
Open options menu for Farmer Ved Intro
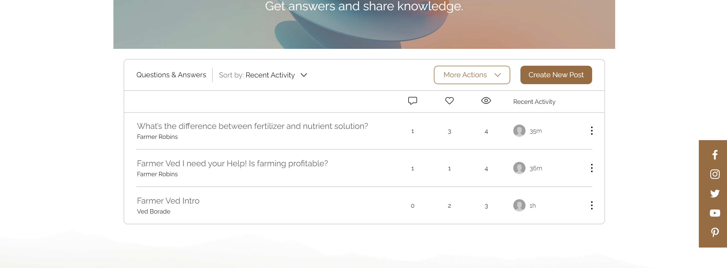[x=592, y=205]
